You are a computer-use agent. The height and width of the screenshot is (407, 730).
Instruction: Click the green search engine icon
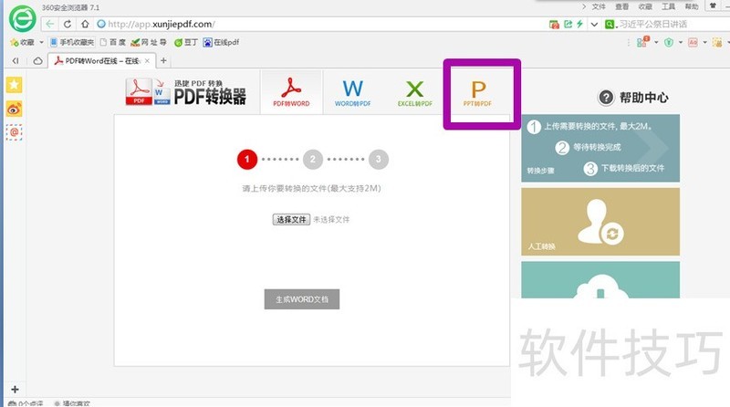pos(610,25)
